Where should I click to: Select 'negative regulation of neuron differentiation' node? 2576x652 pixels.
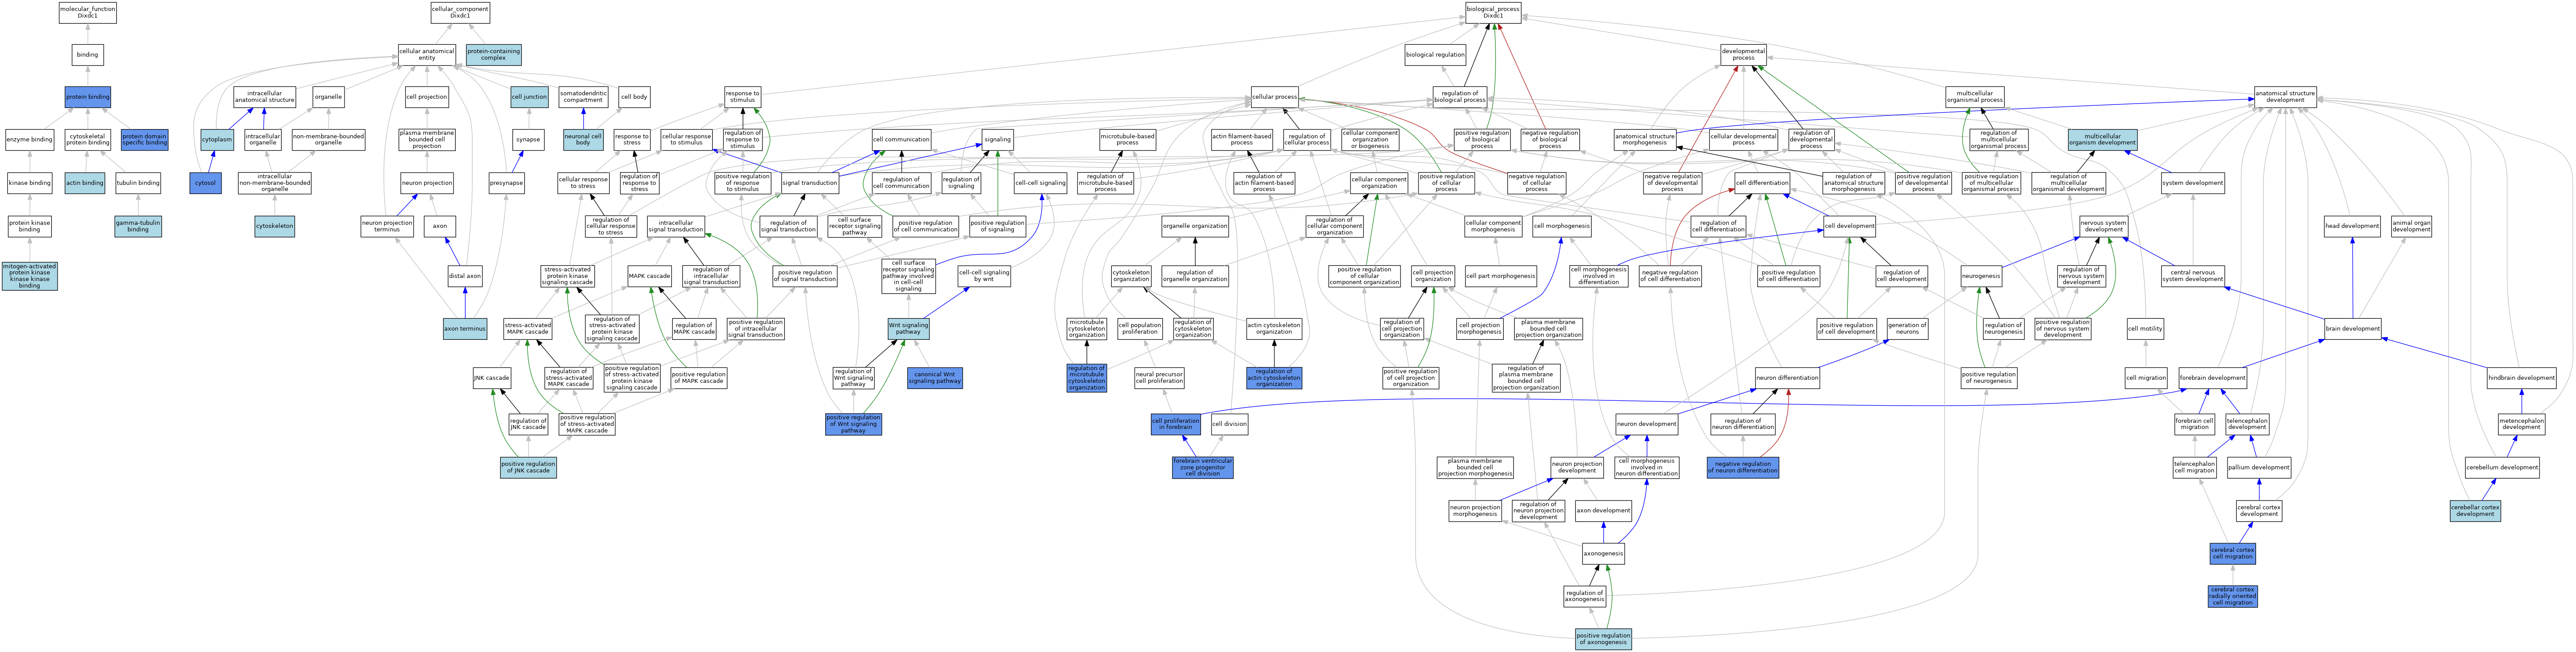tap(1743, 467)
